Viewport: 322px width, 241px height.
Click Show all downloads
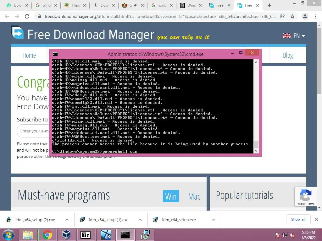click(298, 219)
